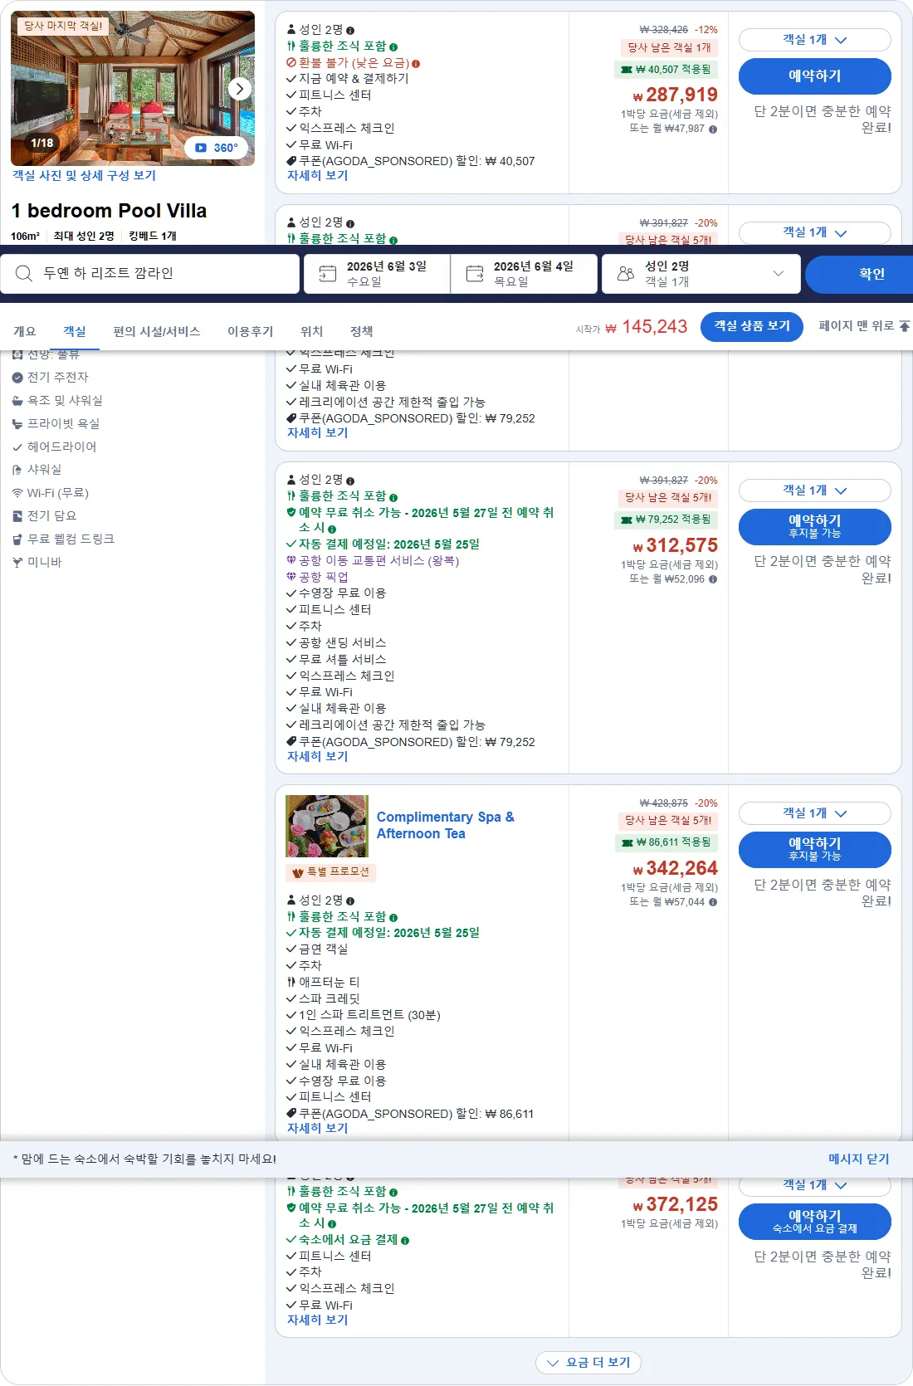
Task: Click the Complimentary Spa & Afternoon Tea title
Action: [x=446, y=826]
